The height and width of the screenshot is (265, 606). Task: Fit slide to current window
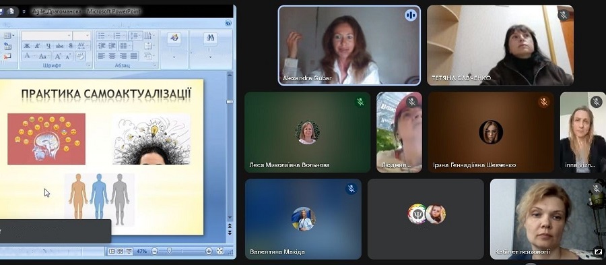tap(220, 251)
